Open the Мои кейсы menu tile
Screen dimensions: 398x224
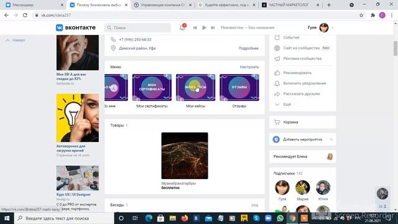[195, 88]
